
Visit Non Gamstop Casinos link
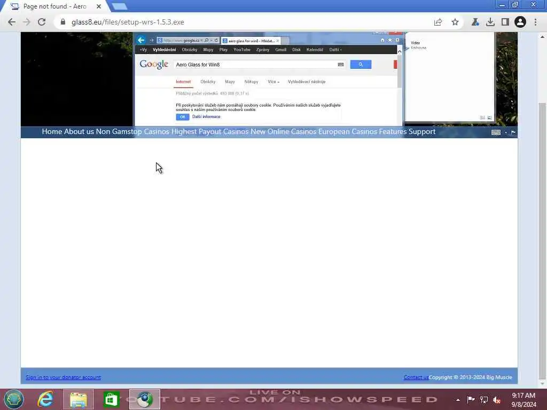tap(132, 131)
